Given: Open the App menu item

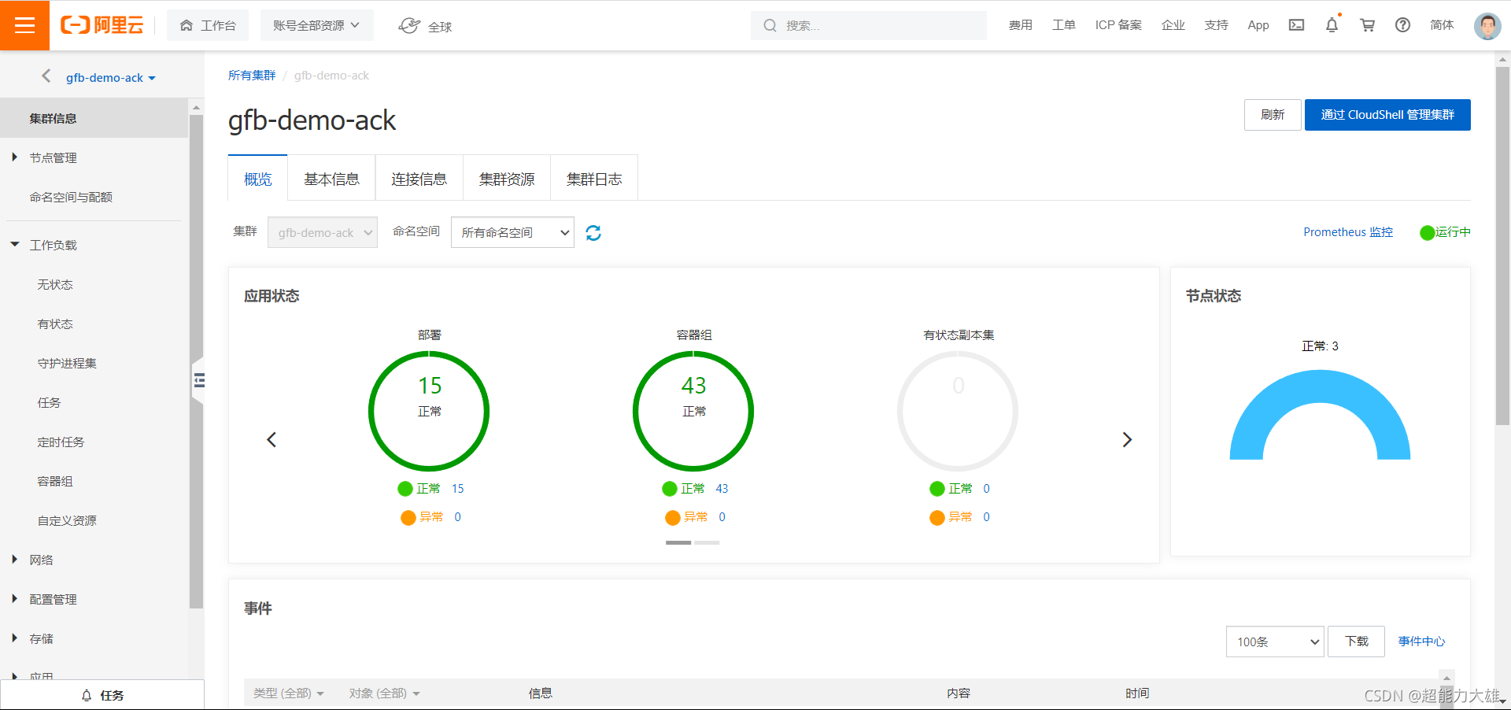Looking at the screenshot, I should point(1258,25).
